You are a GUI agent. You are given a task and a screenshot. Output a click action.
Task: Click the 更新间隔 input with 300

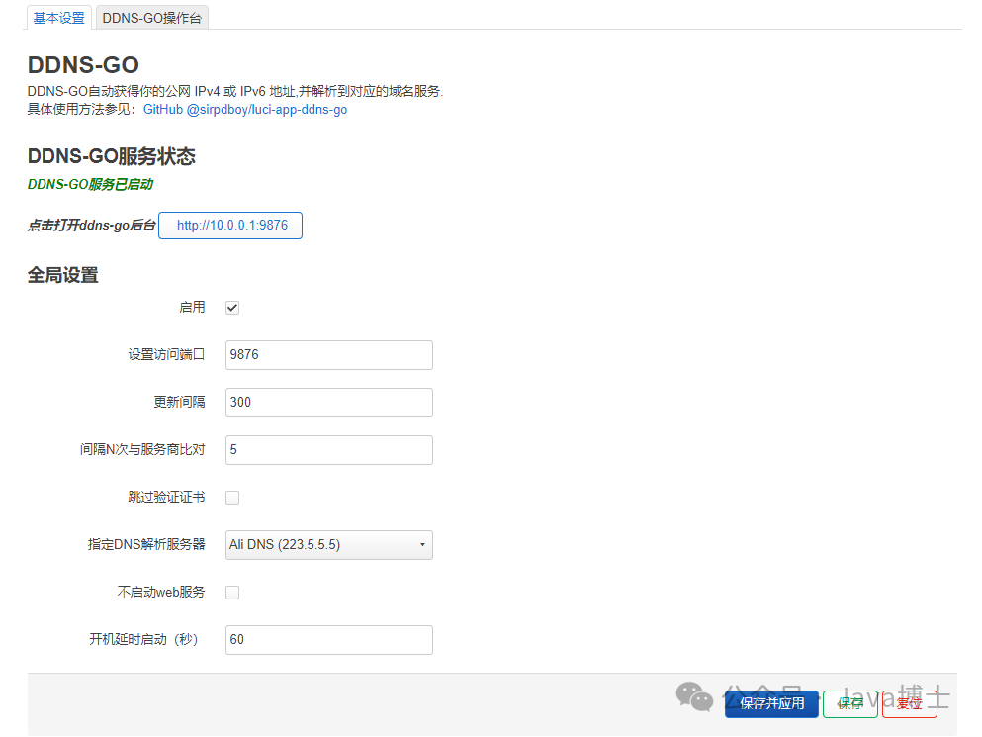tap(328, 403)
